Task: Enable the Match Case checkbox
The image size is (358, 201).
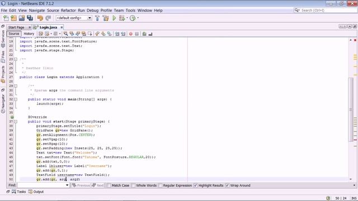Action: (109, 185)
